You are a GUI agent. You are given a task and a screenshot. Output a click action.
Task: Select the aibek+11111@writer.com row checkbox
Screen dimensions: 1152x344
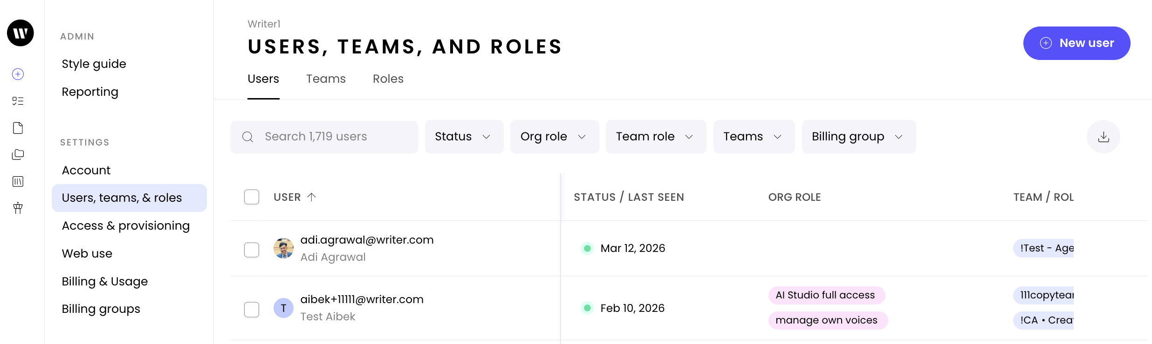[x=252, y=309]
